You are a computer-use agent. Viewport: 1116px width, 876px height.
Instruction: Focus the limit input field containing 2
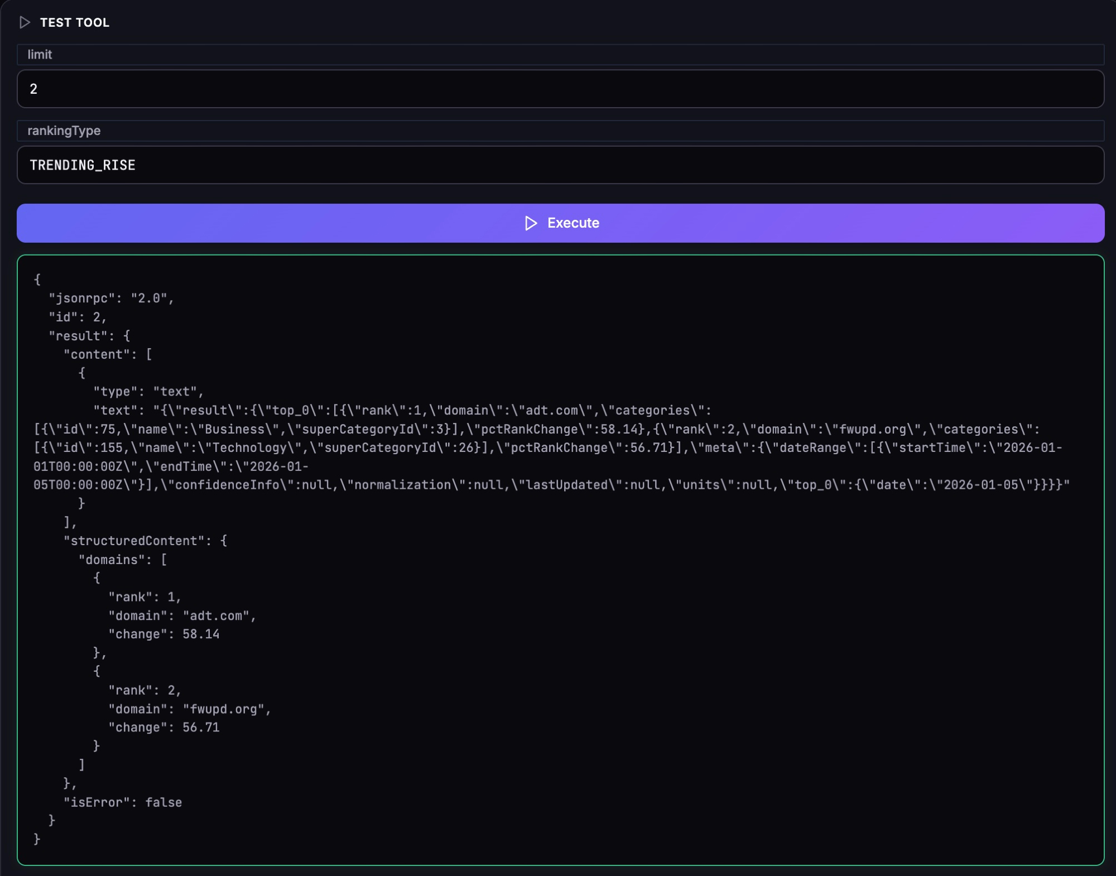[560, 89]
